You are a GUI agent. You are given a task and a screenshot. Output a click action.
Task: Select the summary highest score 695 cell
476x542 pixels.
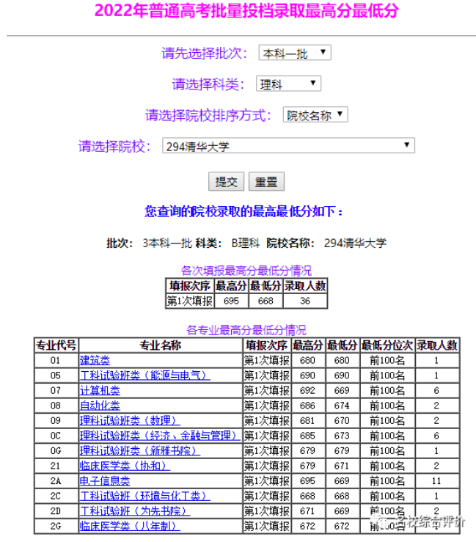tap(231, 301)
